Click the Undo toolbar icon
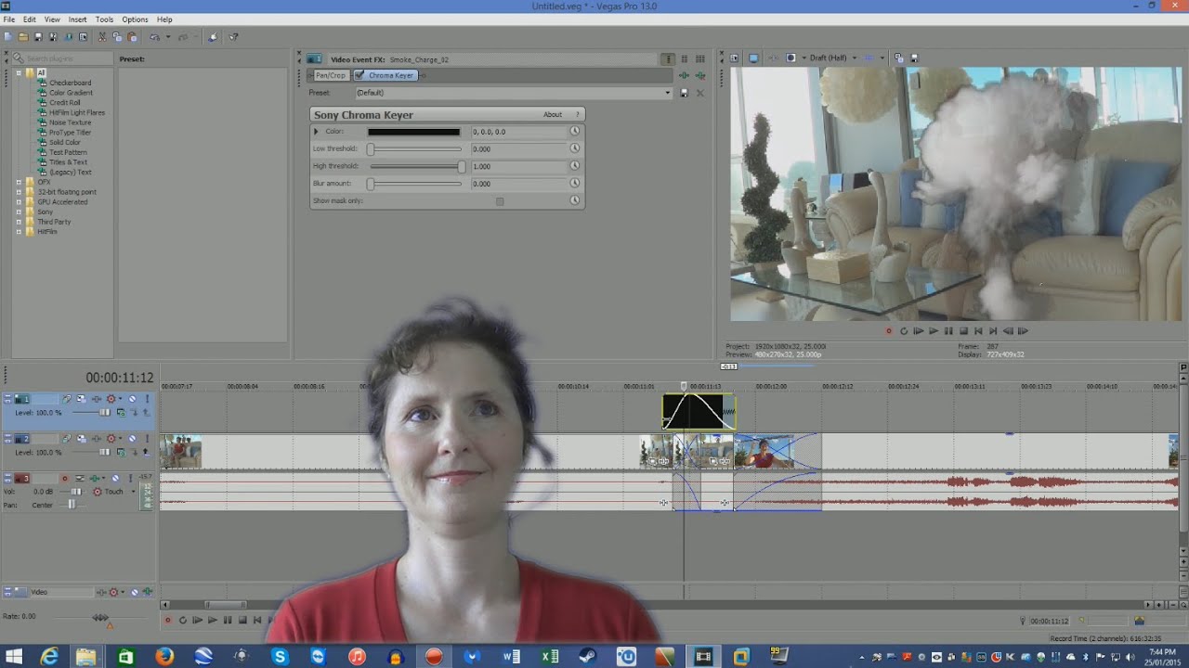Image resolution: width=1189 pixels, height=668 pixels. [x=153, y=37]
